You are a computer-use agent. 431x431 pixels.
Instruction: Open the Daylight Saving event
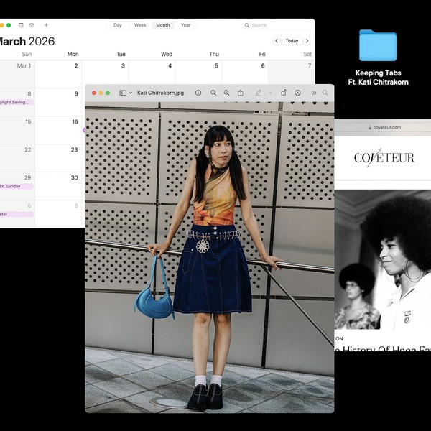17,102
